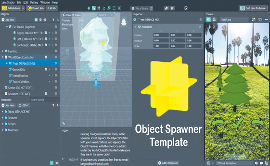Screen dimensions: 270x166
Task: Toggle the checkbox for Trees [REPLACE ME] object
Action: click(x=56, y=63)
